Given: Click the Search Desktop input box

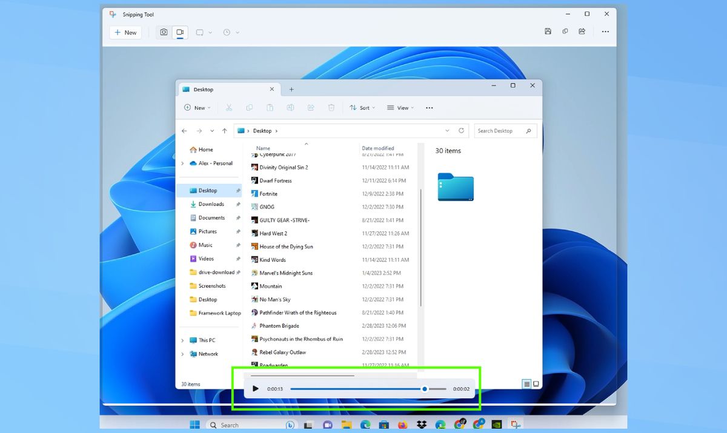Looking at the screenshot, I should [x=505, y=130].
